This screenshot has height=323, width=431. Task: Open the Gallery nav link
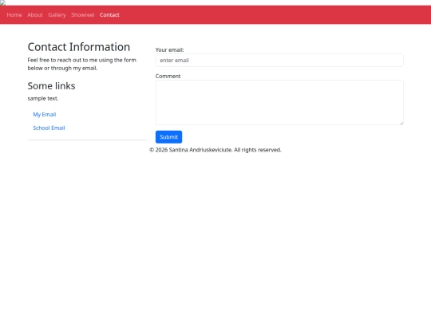(x=57, y=15)
